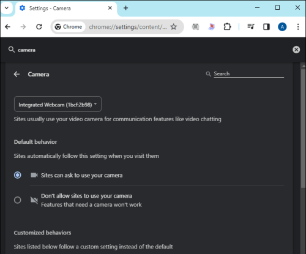The height and width of the screenshot is (254, 306).
Task: Close the Settings - Camera tab
Action: pos(110,8)
